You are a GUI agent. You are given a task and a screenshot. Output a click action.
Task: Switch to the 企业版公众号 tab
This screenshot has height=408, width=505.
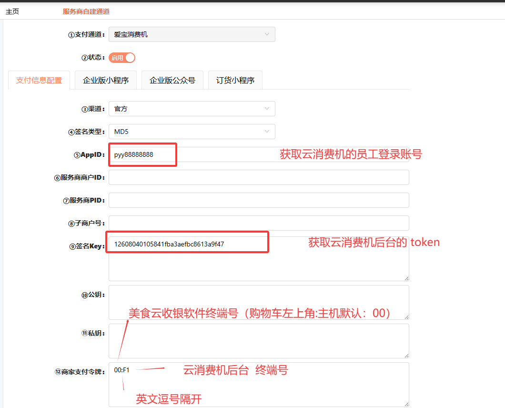(172, 80)
